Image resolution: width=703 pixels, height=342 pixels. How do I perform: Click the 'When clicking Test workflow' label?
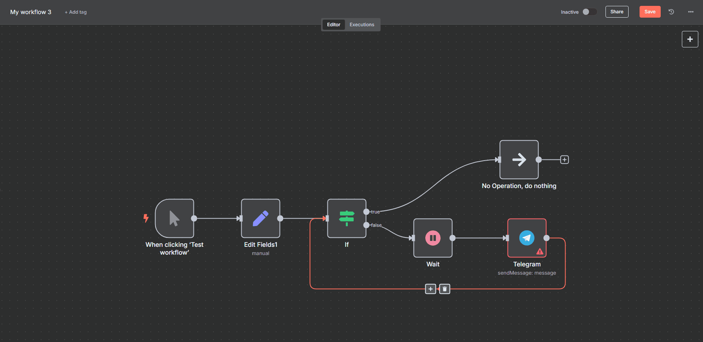pos(174,248)
